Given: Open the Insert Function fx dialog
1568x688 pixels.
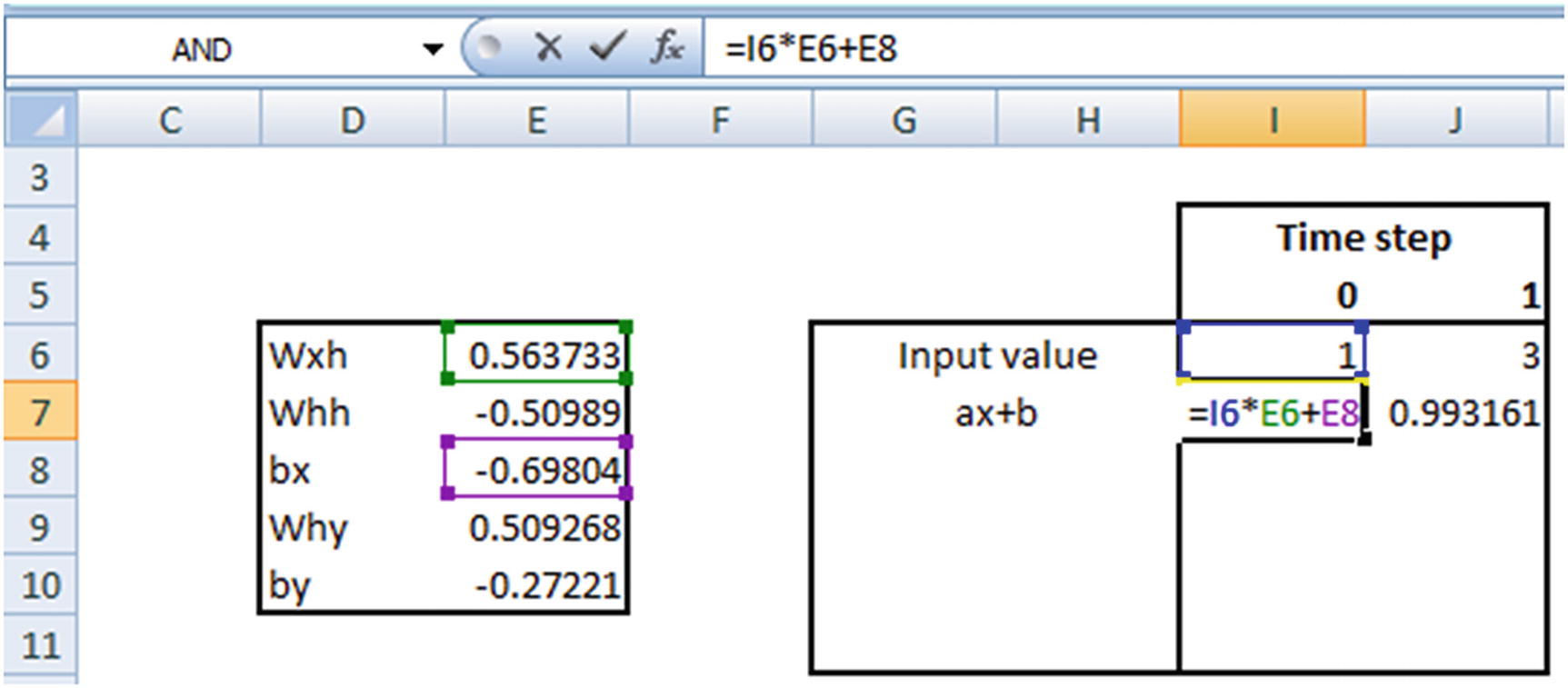Looking at the screenshot, I should [667, 47].
